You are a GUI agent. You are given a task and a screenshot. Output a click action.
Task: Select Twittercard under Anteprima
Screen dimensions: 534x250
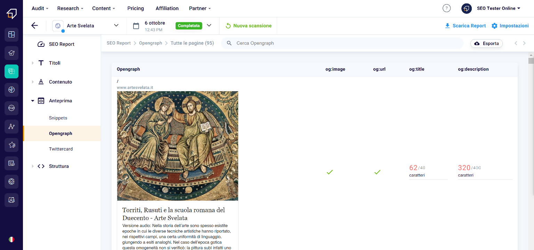coord(61,149)
